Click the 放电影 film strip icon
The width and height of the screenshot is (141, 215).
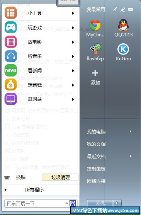[11, 42]
